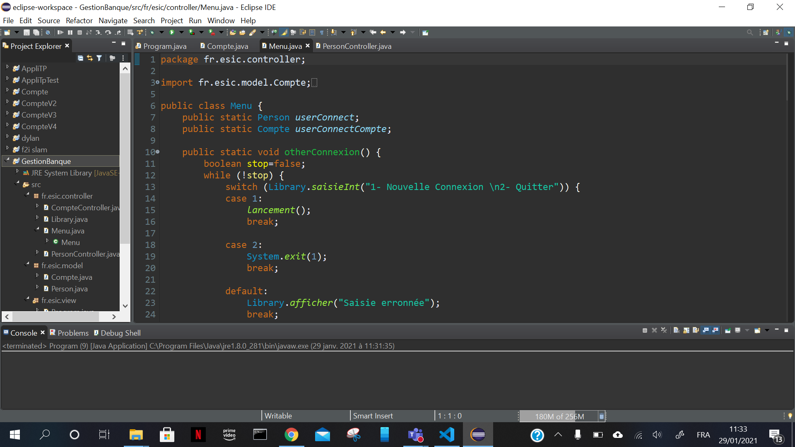Expand folded imports at line 3
This screenshot has height=447, width=795.
pos(157,82)
